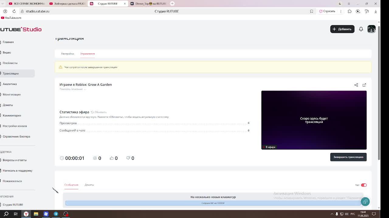This screenshot has height=218, width=389.
Task: Open Видео in the sidebar
Action: pyautogui.click(x=7, y=53)
